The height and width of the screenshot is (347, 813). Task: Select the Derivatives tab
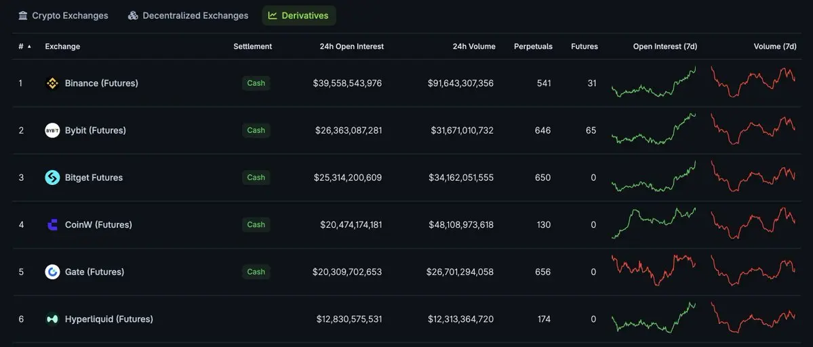click(299, 16)
